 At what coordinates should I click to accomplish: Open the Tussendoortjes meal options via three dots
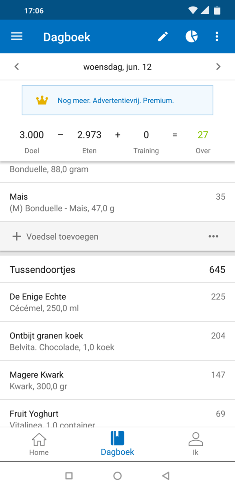point(213,236)
